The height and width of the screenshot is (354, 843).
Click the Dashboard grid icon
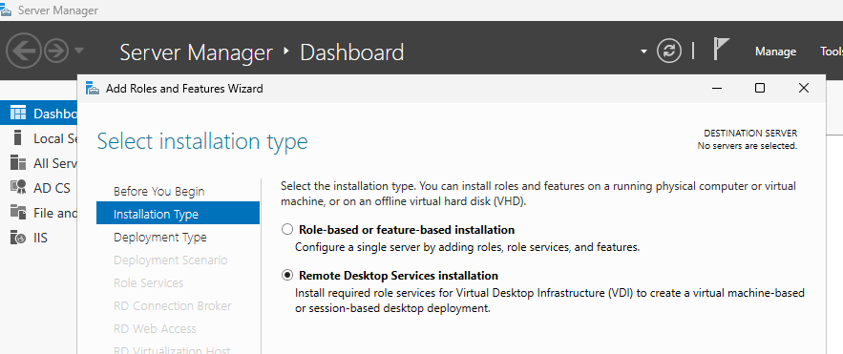tap(18, 114)
